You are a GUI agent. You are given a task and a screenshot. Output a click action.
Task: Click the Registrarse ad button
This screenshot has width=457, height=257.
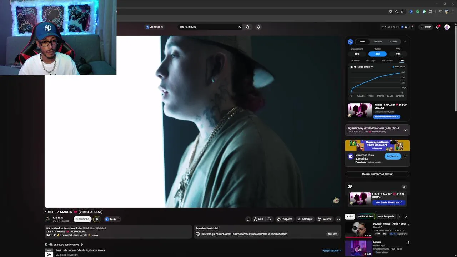coord(392,156)
